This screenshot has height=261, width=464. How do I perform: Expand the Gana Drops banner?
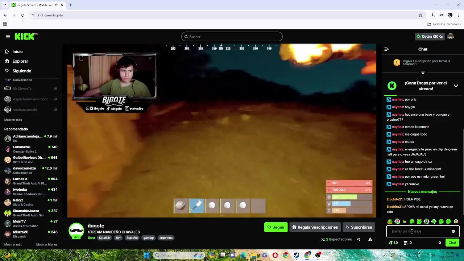point(456,86)
